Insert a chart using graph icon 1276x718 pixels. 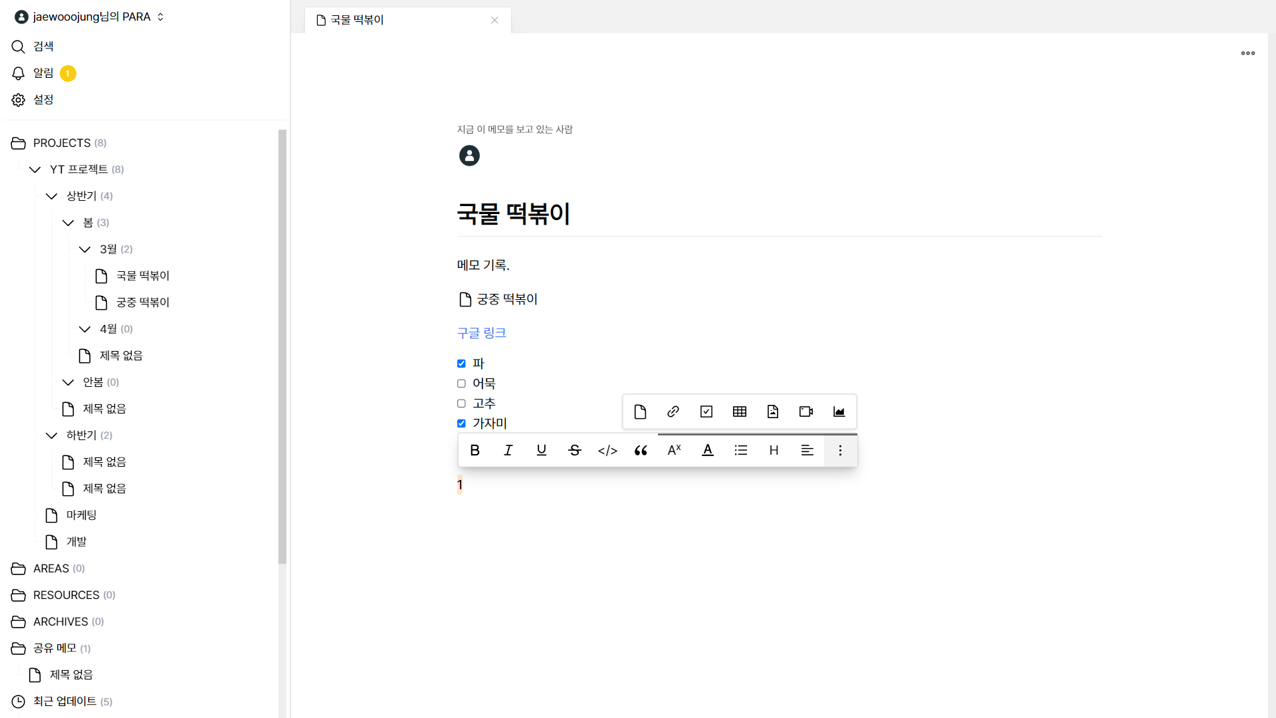[x=839, y=412]
